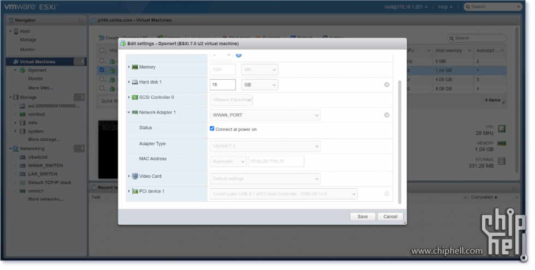Select the LAN_SWITCH icon in Navigator
This screenshot has height=270, width=535.
tap(22, 174)
